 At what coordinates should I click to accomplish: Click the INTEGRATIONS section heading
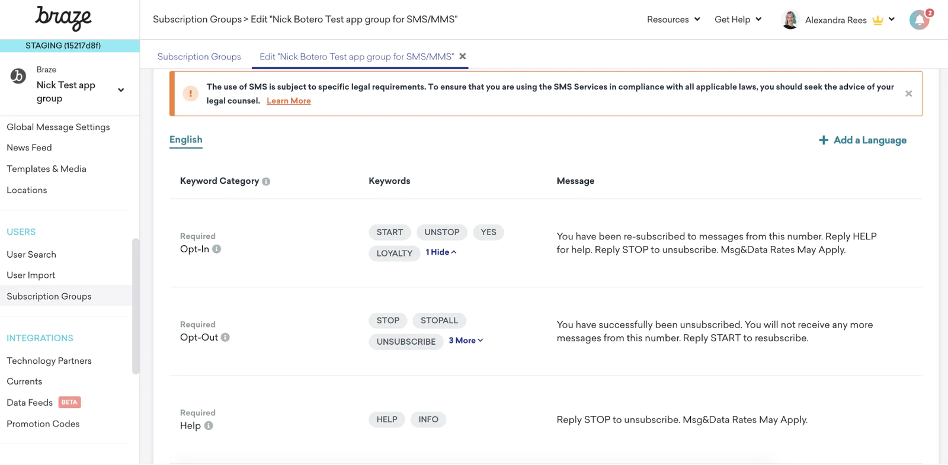coord(40,338)
